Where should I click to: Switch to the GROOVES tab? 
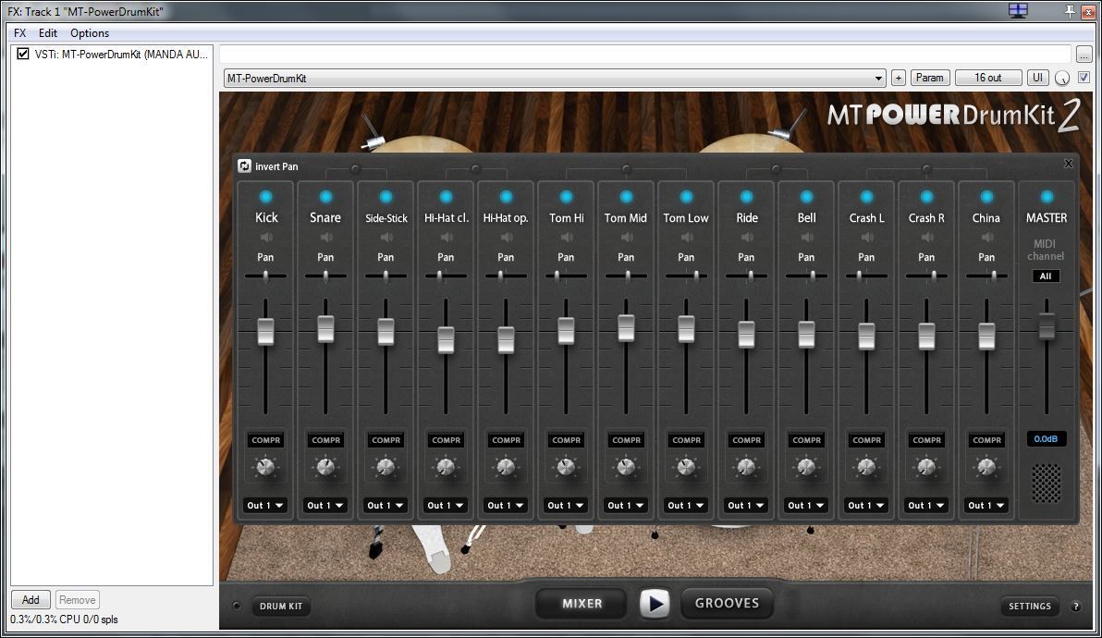pos(727,604)
